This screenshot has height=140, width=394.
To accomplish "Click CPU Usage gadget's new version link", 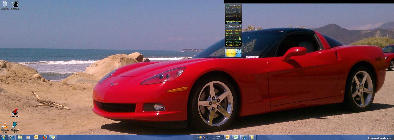I will click(x=233, y=23).
